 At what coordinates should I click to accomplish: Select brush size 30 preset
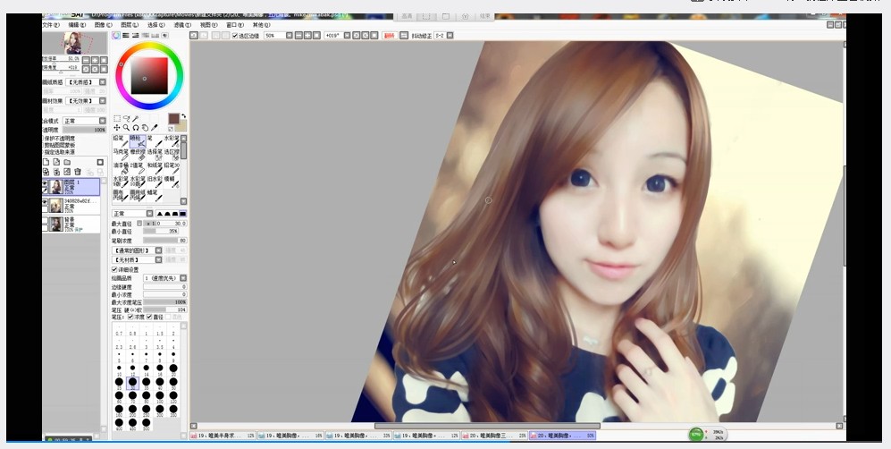(x=132, y=383)
